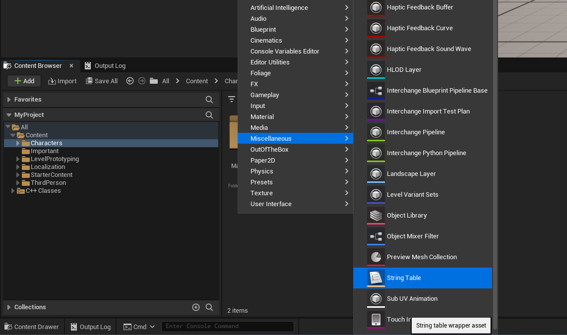Click the Object Library asset icon
This screenshot has width=567, height=335.
point(376,216)
